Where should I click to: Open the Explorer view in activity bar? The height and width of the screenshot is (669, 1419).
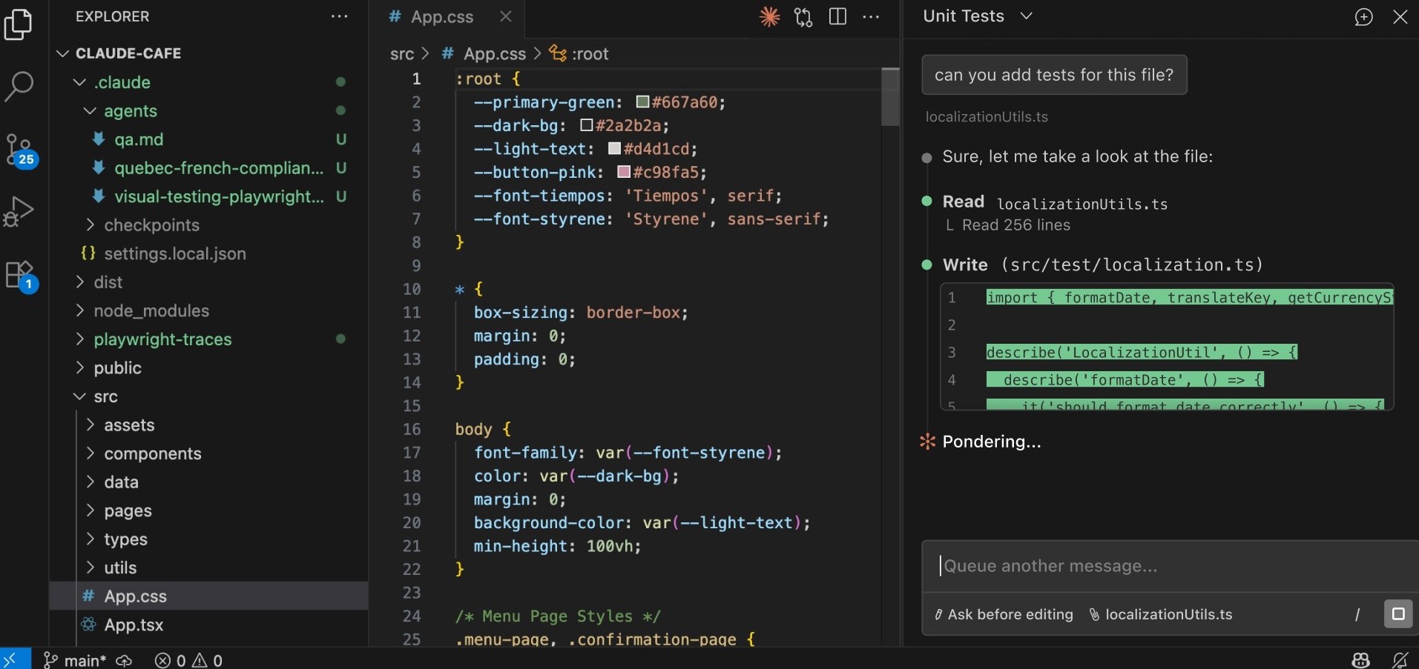coord(19,24)
